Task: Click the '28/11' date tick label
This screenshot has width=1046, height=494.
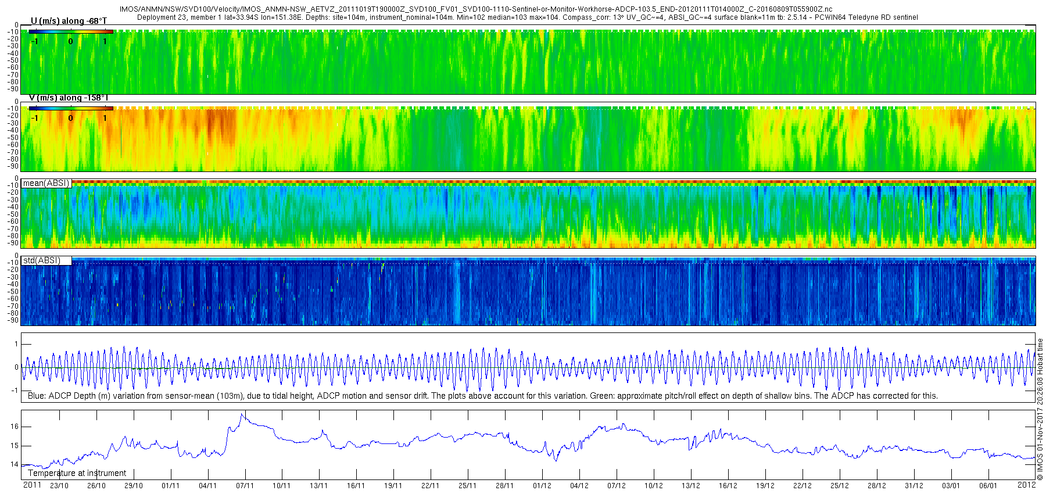Action: point(505,486)
